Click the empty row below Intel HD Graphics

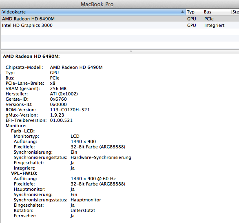click(120, 32)
